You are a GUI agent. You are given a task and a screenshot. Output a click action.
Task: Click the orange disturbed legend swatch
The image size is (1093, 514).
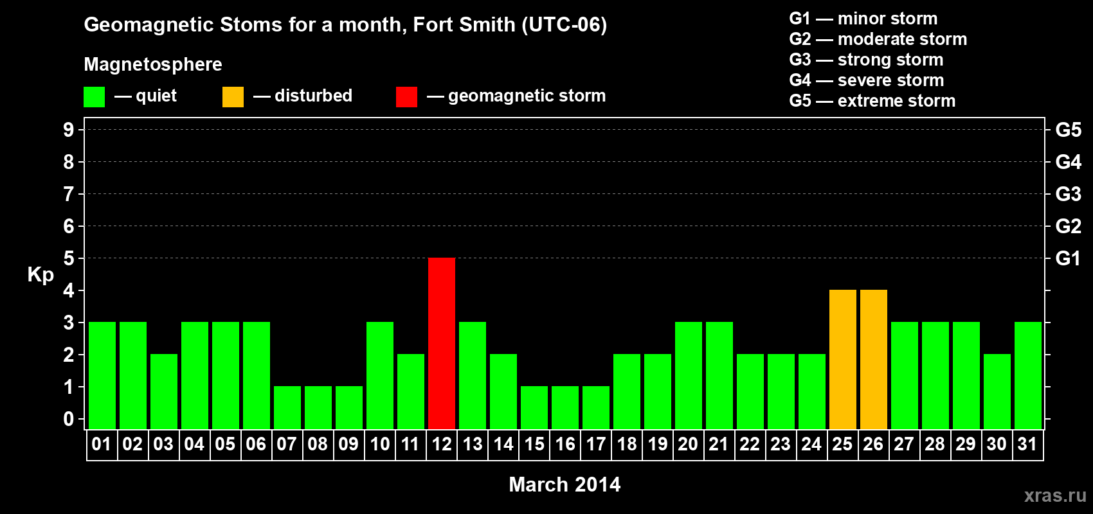coord(233,97)
